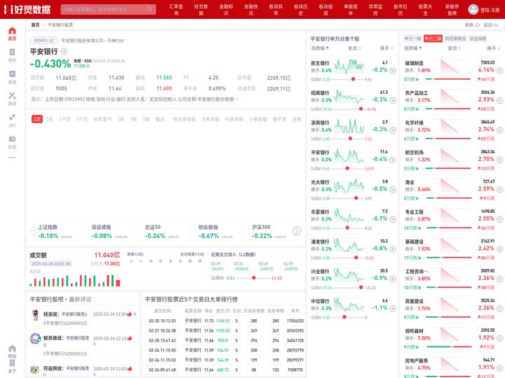Open 新股停复牌 in top navigation

point(452,10)
